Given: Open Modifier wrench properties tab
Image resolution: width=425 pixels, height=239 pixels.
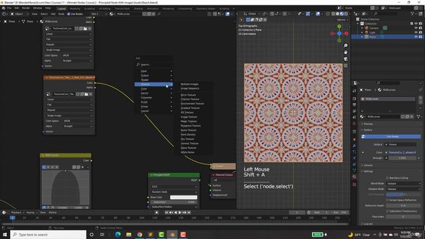Looking at the screenshot, I should coord(354,146).
